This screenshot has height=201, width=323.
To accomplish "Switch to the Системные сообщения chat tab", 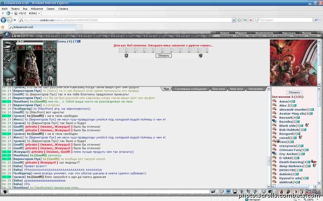I will 191,89.
